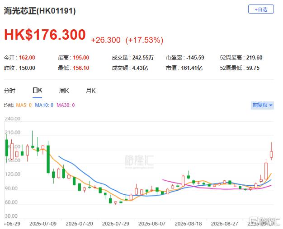
Task: Click the 120.00 price axis label
Action: (x=13, y=174)
